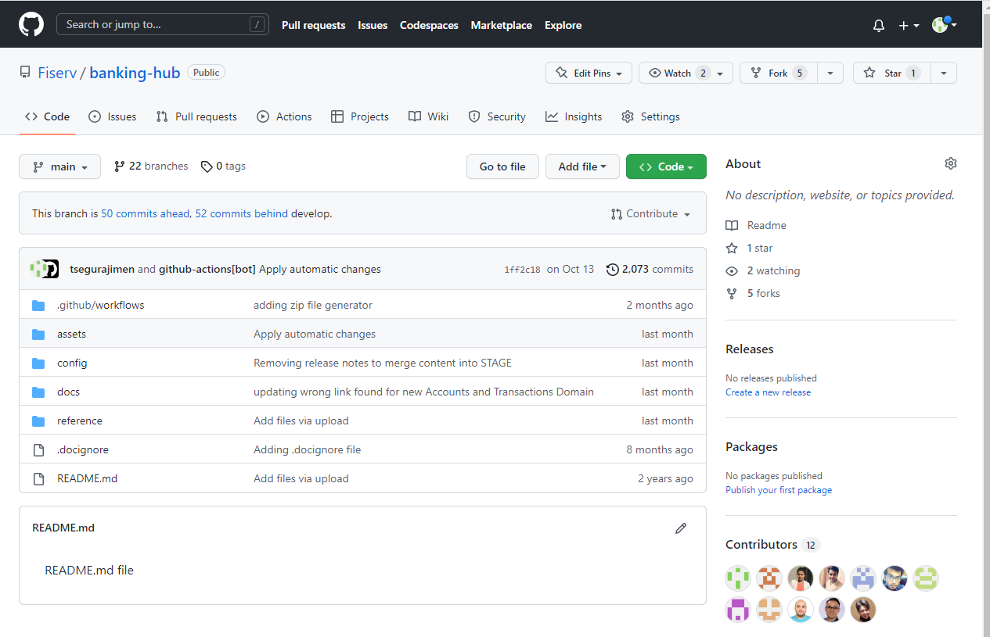Viewport: 990px width, 637px height.
Task: Open tsegurajimen's profile link
Action: pyautogui.click(x=102, y=269)
